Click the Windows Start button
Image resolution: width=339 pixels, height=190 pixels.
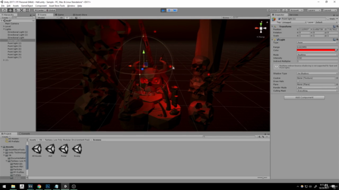(4, 186)
